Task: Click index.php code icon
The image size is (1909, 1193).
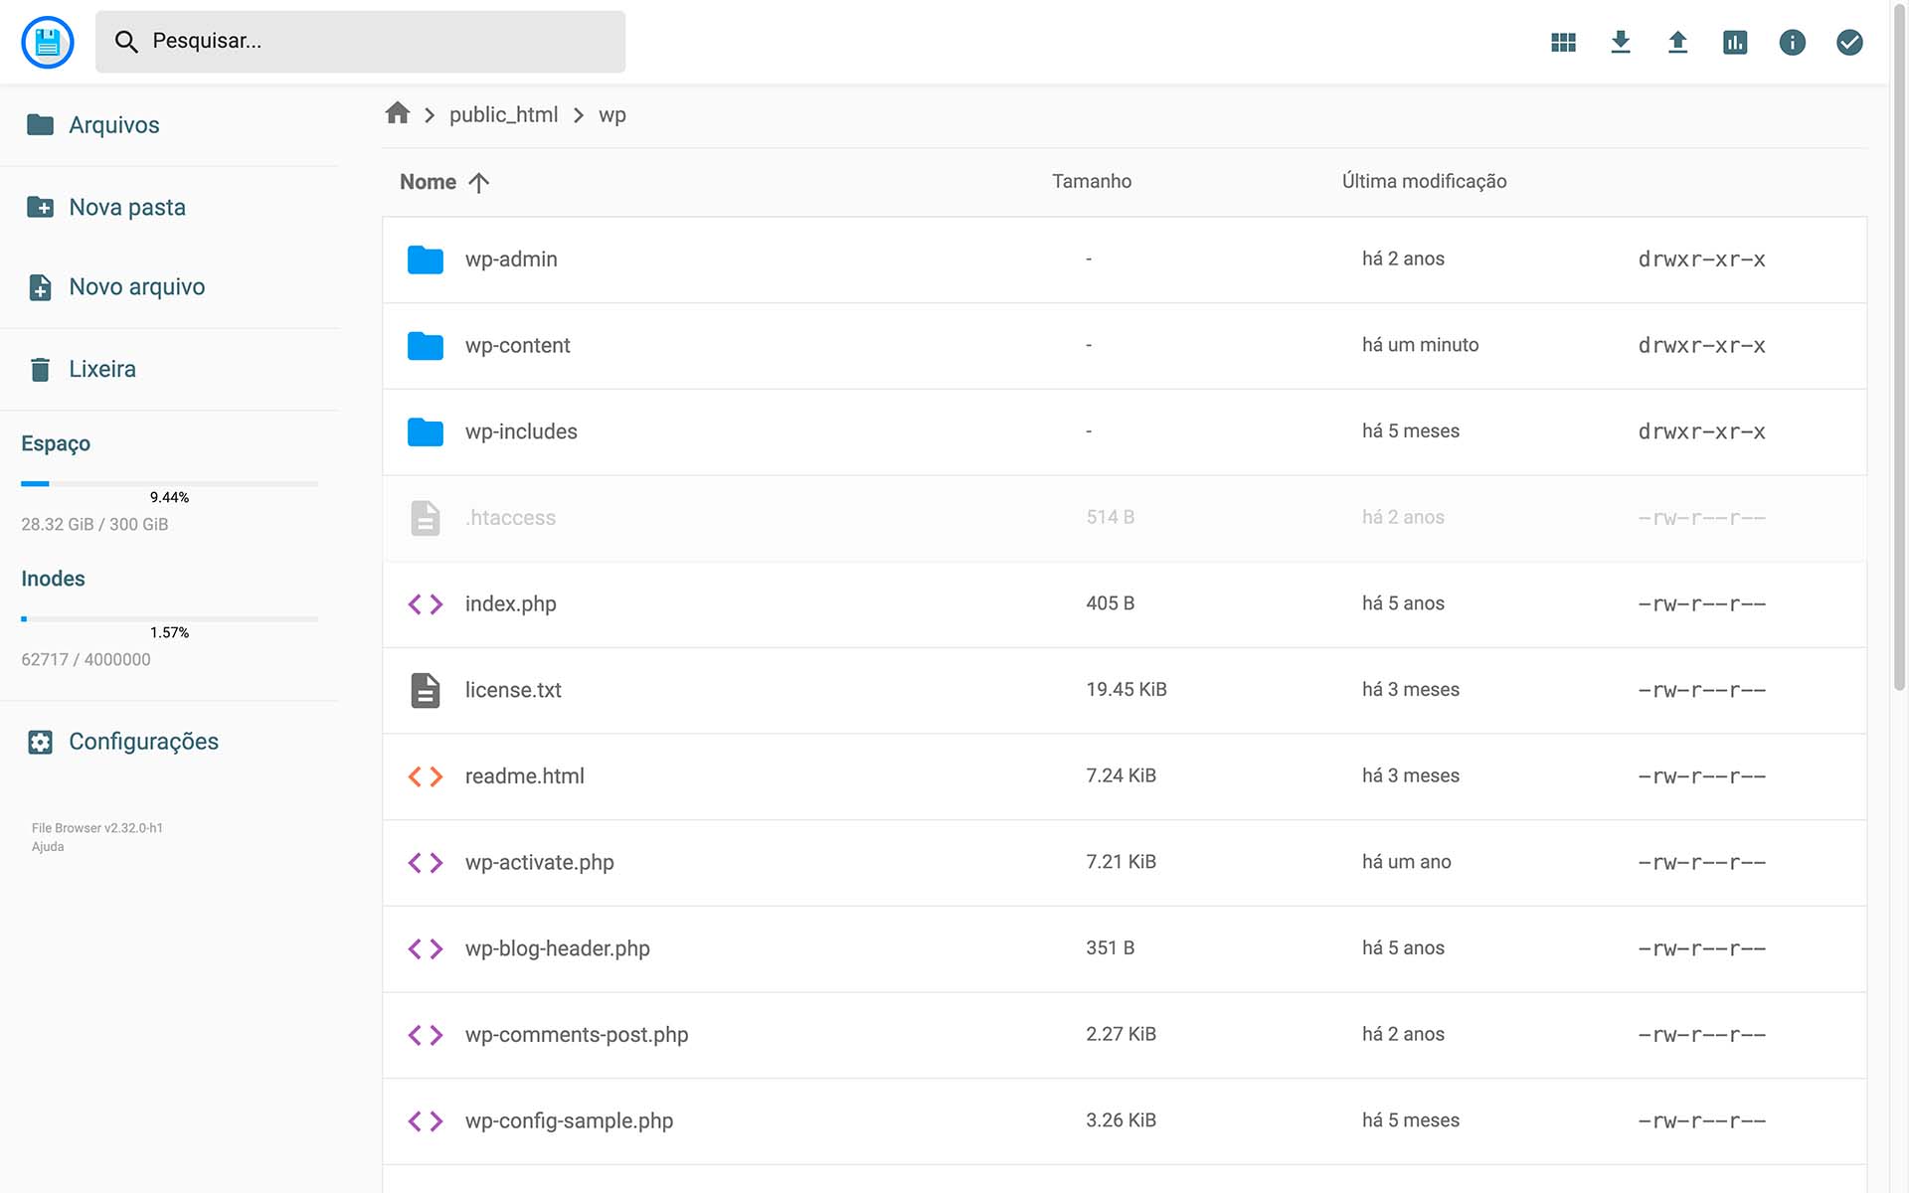Action: pos(426,604)
